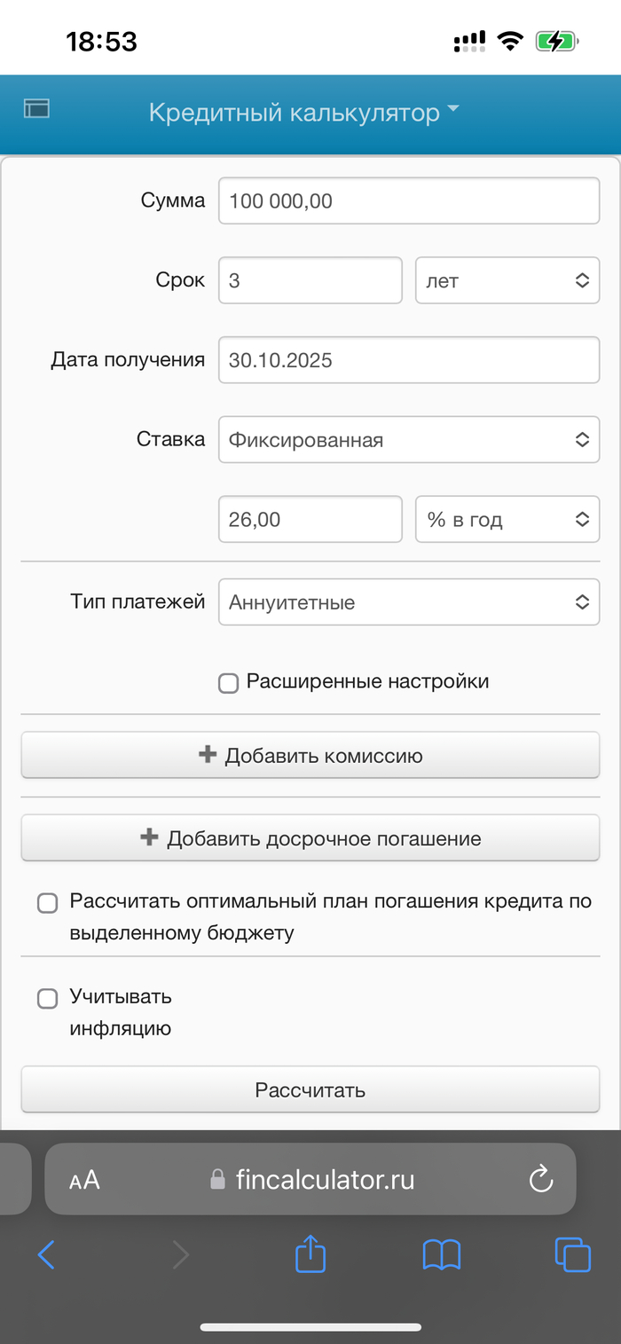
Task: Check Рассчитать оптимальный план погашения checkbox
Action: tap(47, 903)
